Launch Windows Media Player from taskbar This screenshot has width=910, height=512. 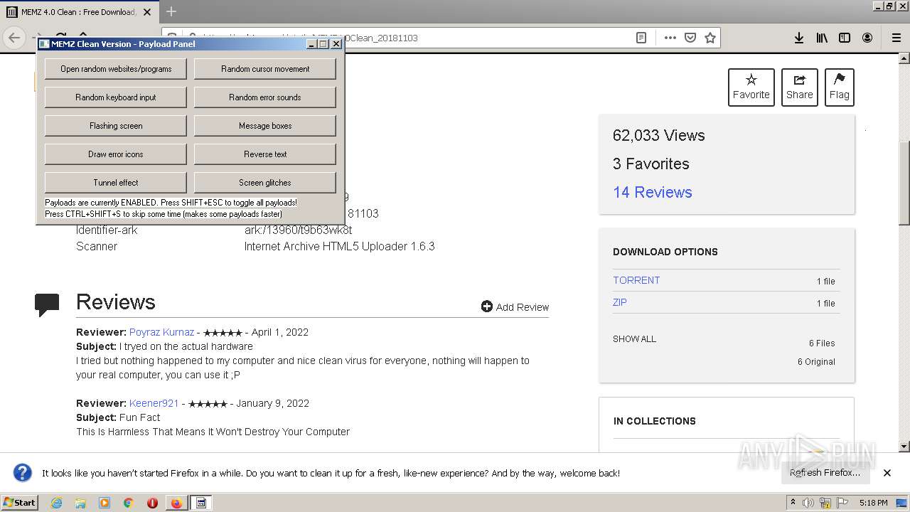click(x=105, y=503)
